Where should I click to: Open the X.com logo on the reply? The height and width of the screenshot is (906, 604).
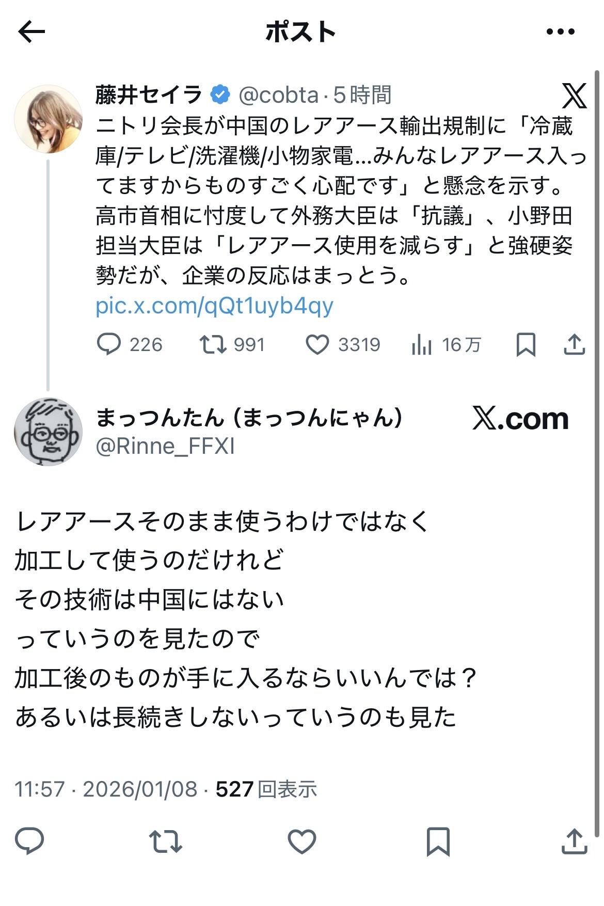click(x=520, y=418)
